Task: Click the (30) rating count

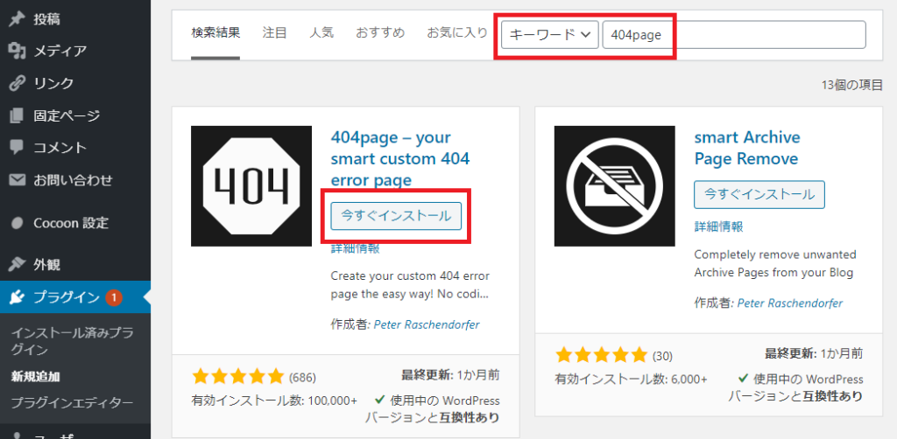Action: (x=662, y=356)
